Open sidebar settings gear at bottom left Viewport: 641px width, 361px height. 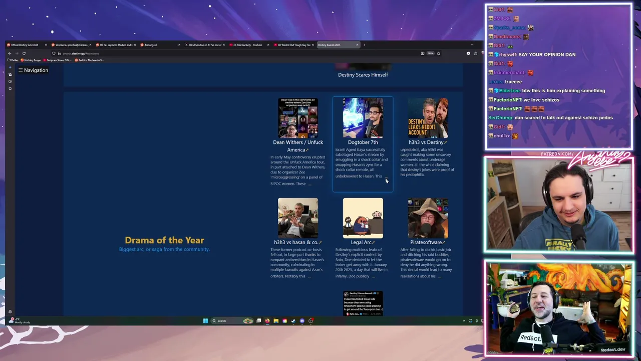(x=10, y=312)
